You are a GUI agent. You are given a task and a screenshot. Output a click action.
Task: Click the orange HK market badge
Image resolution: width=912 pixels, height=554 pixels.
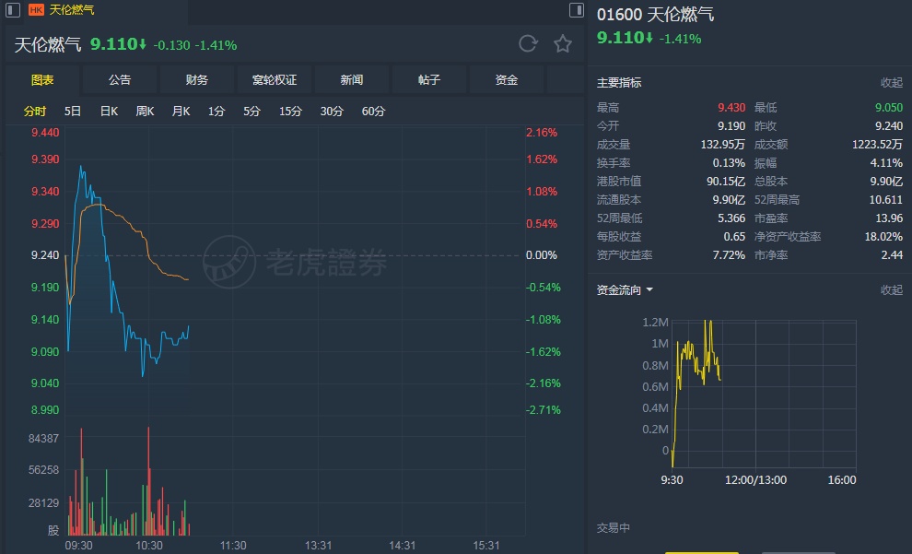[x=36, y=10]
